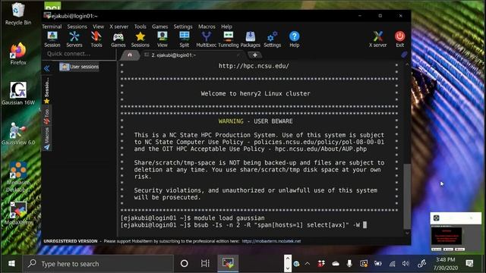Screen dimensions: 486x273
Task: Open the notification center icon
Action: pos(469,264)
